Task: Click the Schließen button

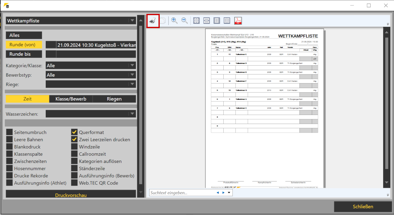Action: pyautogui.click(x=363, y=207)
